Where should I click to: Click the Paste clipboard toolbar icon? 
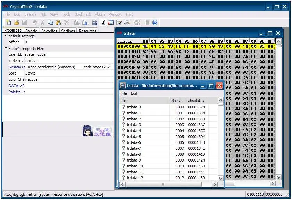pyautogui.click(x=59, y=23)
